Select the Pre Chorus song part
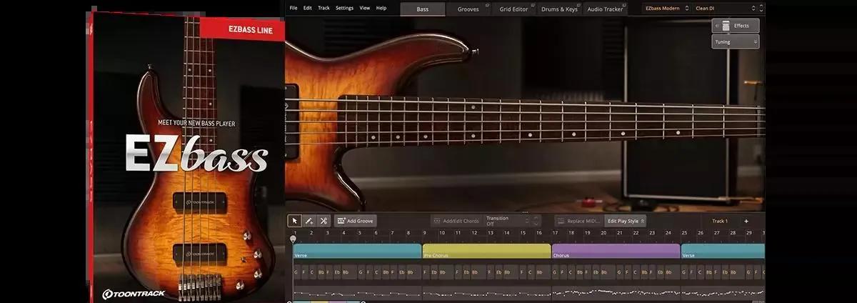The height and width of the screenshot is (303, 857). [486, 251]
